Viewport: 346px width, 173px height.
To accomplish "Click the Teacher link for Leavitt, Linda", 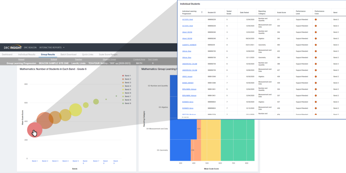I will click(x=78, y=63).
